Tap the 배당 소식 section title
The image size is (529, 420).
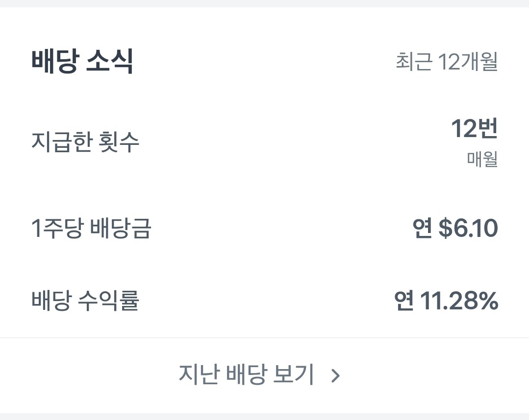click(x=82, y=62)
